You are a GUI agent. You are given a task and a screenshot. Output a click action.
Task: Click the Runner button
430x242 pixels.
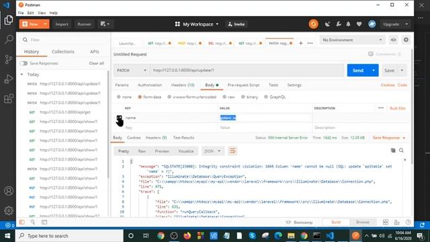tap(84, 24)
